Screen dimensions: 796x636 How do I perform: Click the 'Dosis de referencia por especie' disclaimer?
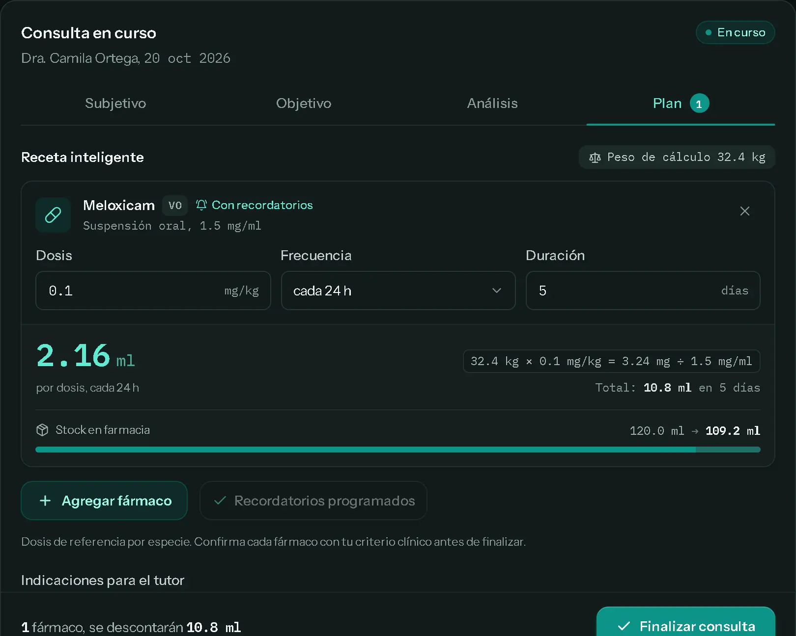pos(273,542)
